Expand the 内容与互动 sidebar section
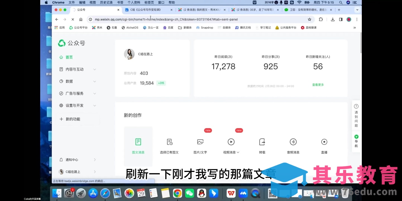Viewport: 402px width, 201px height. [x=78, y=69]
